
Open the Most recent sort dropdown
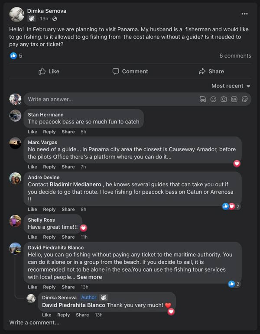[x=231, y=86]
